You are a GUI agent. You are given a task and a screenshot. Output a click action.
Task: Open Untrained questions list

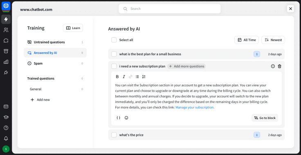tap(55, 42)
